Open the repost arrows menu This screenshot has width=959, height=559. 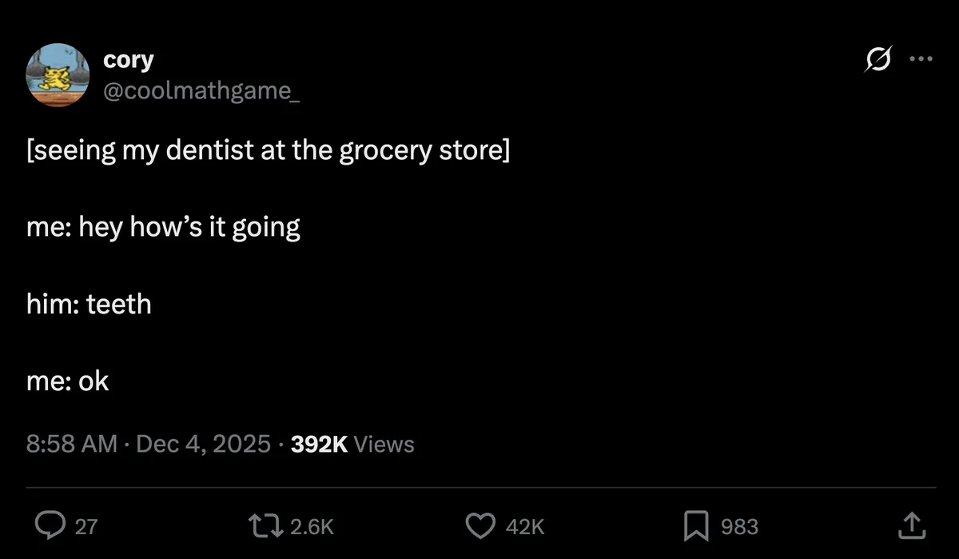(x=269, y=525)
